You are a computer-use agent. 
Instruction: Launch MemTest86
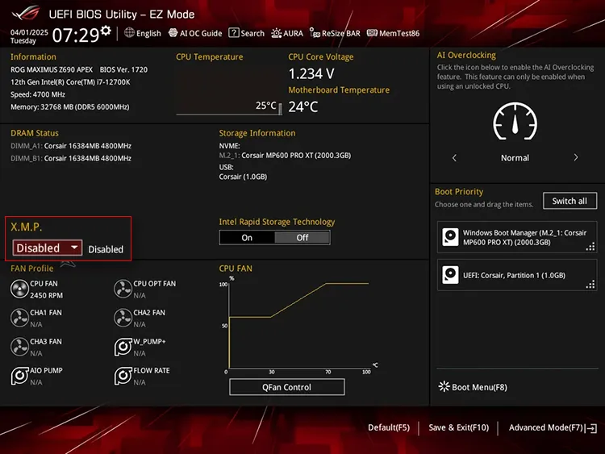(x=393, y=33)
